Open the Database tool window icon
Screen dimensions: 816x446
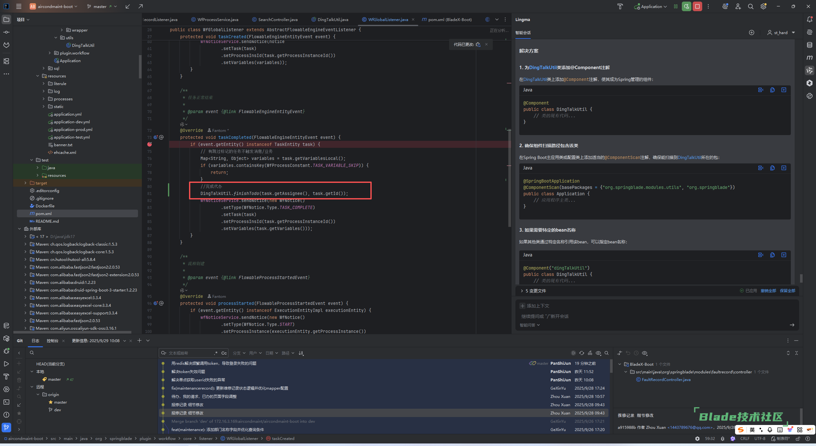pyautogui.click(x=810, y=45)
